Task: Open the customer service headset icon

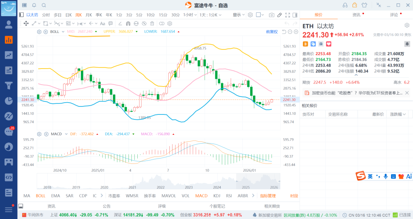Action: pos(345,5)
